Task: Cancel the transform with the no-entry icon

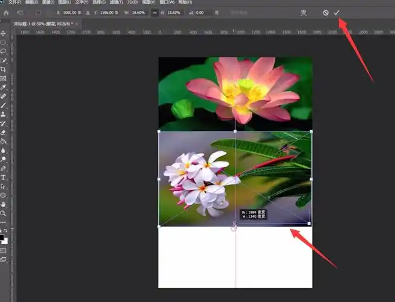Action: pyautogui.click(x=326, y=13)
